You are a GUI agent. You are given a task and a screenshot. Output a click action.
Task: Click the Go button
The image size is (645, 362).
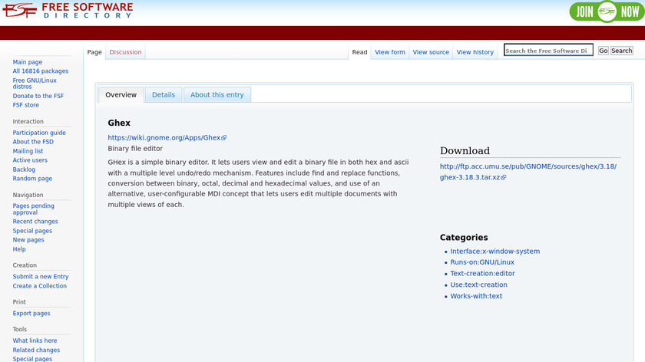603,51
